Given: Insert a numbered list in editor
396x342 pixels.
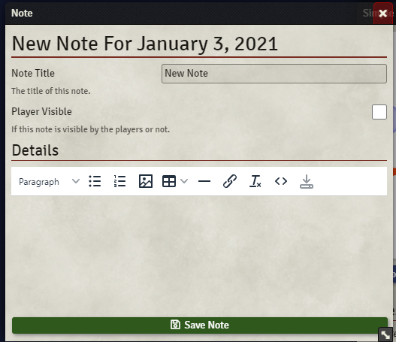Looking at the screenshot, I should [x=119, y=181].
